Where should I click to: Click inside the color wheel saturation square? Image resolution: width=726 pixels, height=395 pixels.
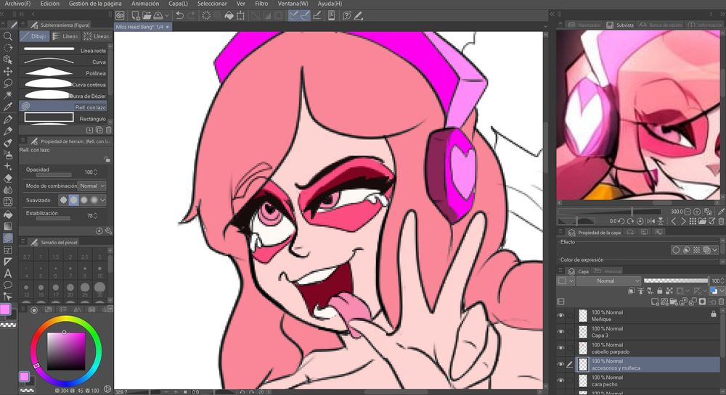[x=66, y=351]
